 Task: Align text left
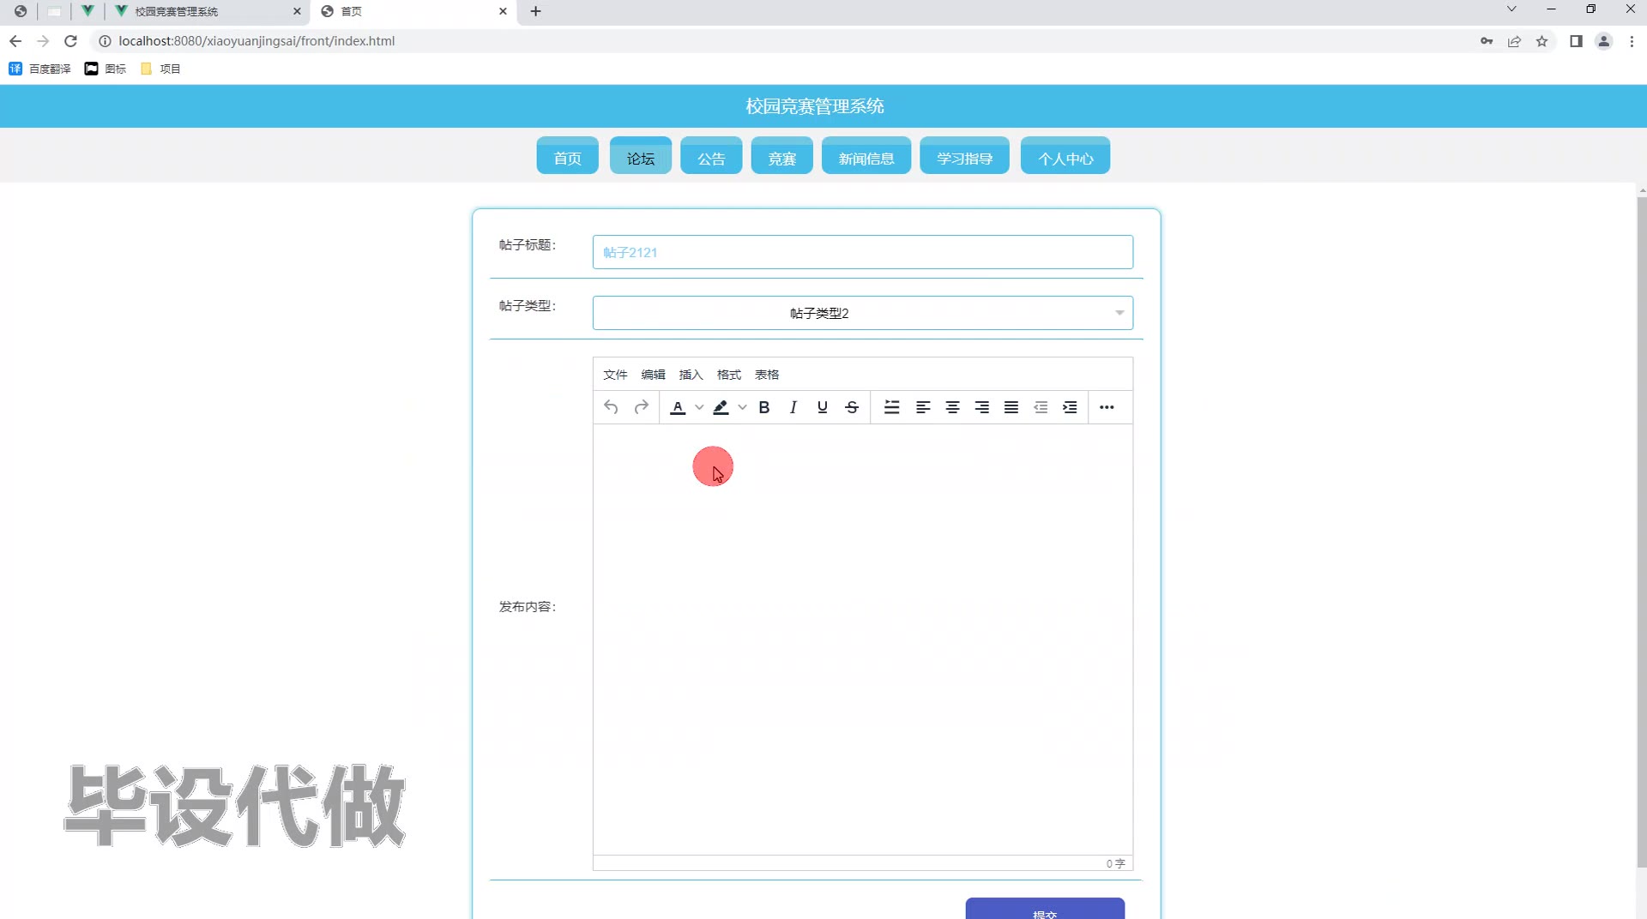(923, 407)
